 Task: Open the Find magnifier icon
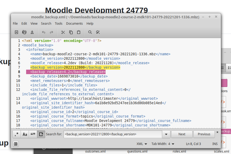[90, 32]
